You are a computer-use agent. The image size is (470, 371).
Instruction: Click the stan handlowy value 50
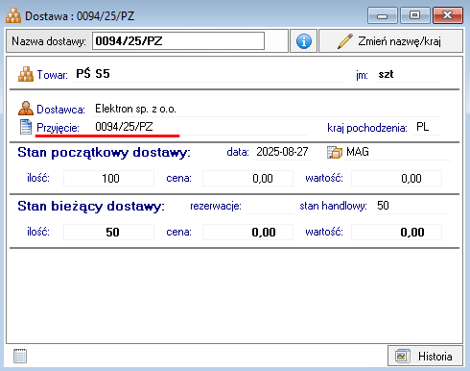[x=383, y=206]
